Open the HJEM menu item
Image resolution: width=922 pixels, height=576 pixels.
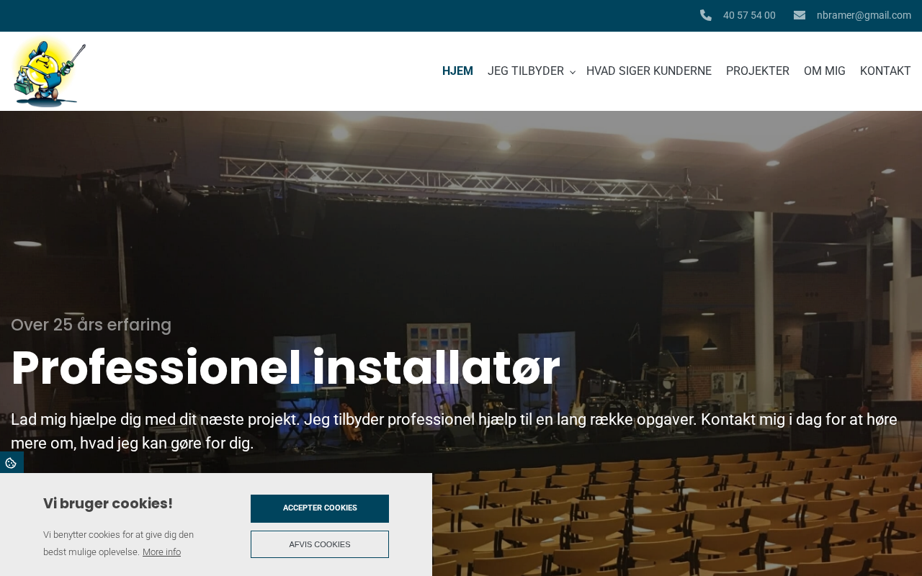tap(457, 71)
